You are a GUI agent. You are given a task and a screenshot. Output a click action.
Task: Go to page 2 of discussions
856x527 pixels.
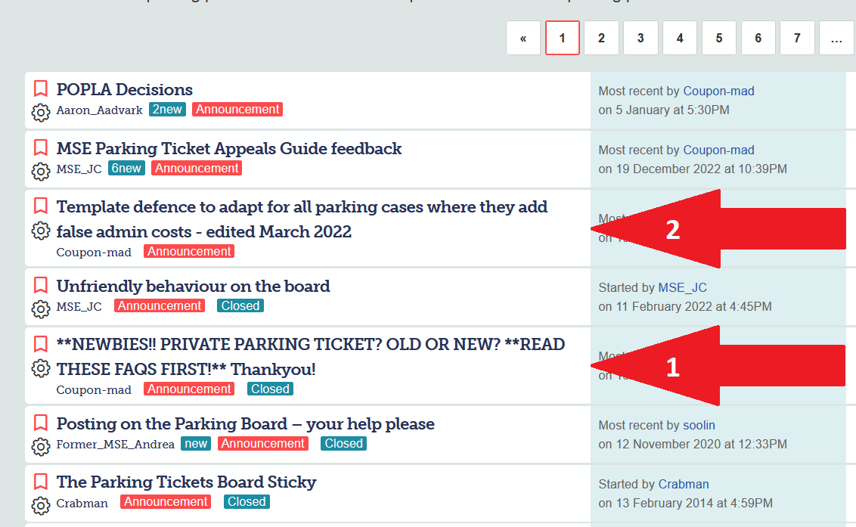[x=602, y=38]
